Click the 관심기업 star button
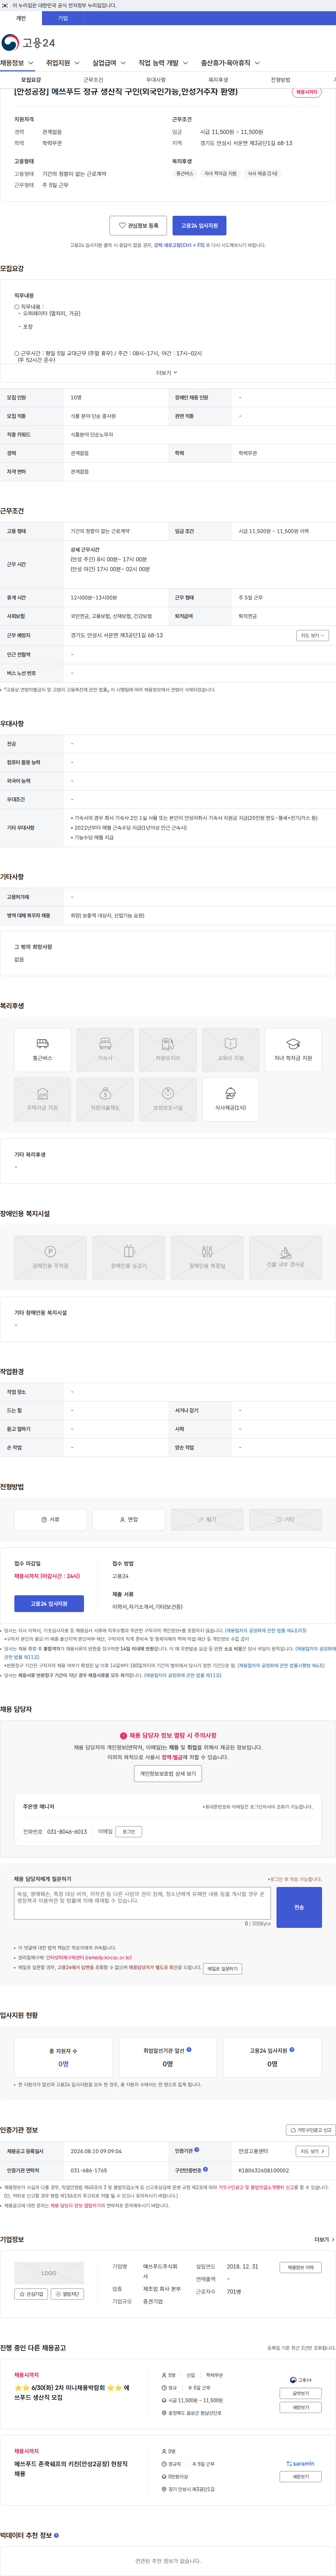Viewport: 336px width, 2576px height. click(x=31, y=2294)
